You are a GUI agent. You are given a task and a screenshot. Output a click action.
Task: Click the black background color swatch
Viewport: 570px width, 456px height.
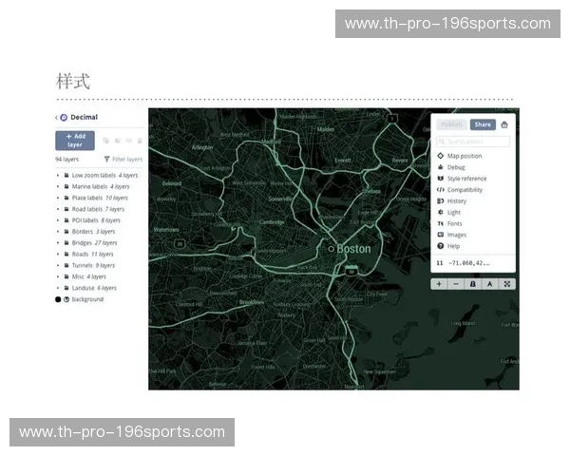pyautogui.click(x=58, y=299)
